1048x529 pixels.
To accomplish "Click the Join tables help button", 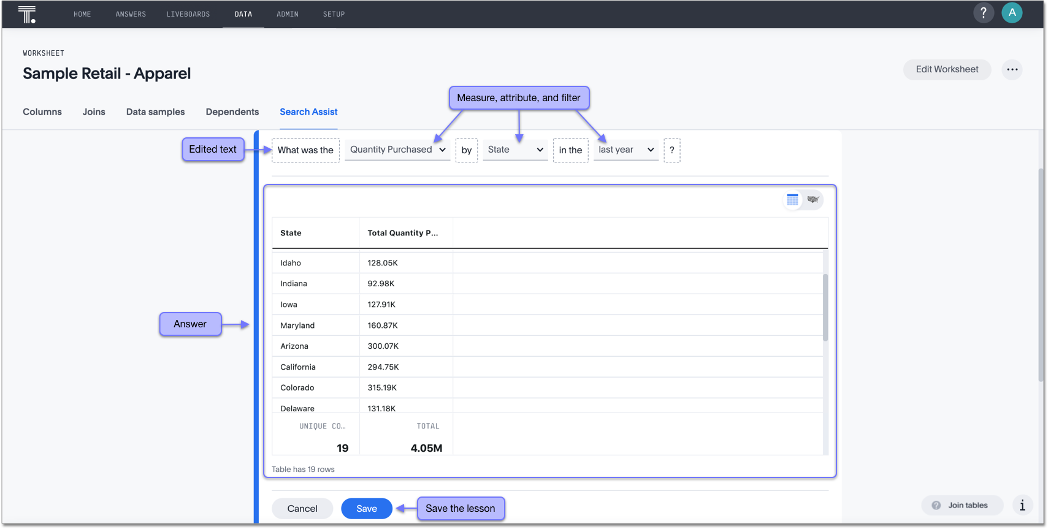I will coord(962,505).
